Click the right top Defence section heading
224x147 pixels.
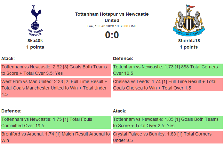tap(123, 58)
